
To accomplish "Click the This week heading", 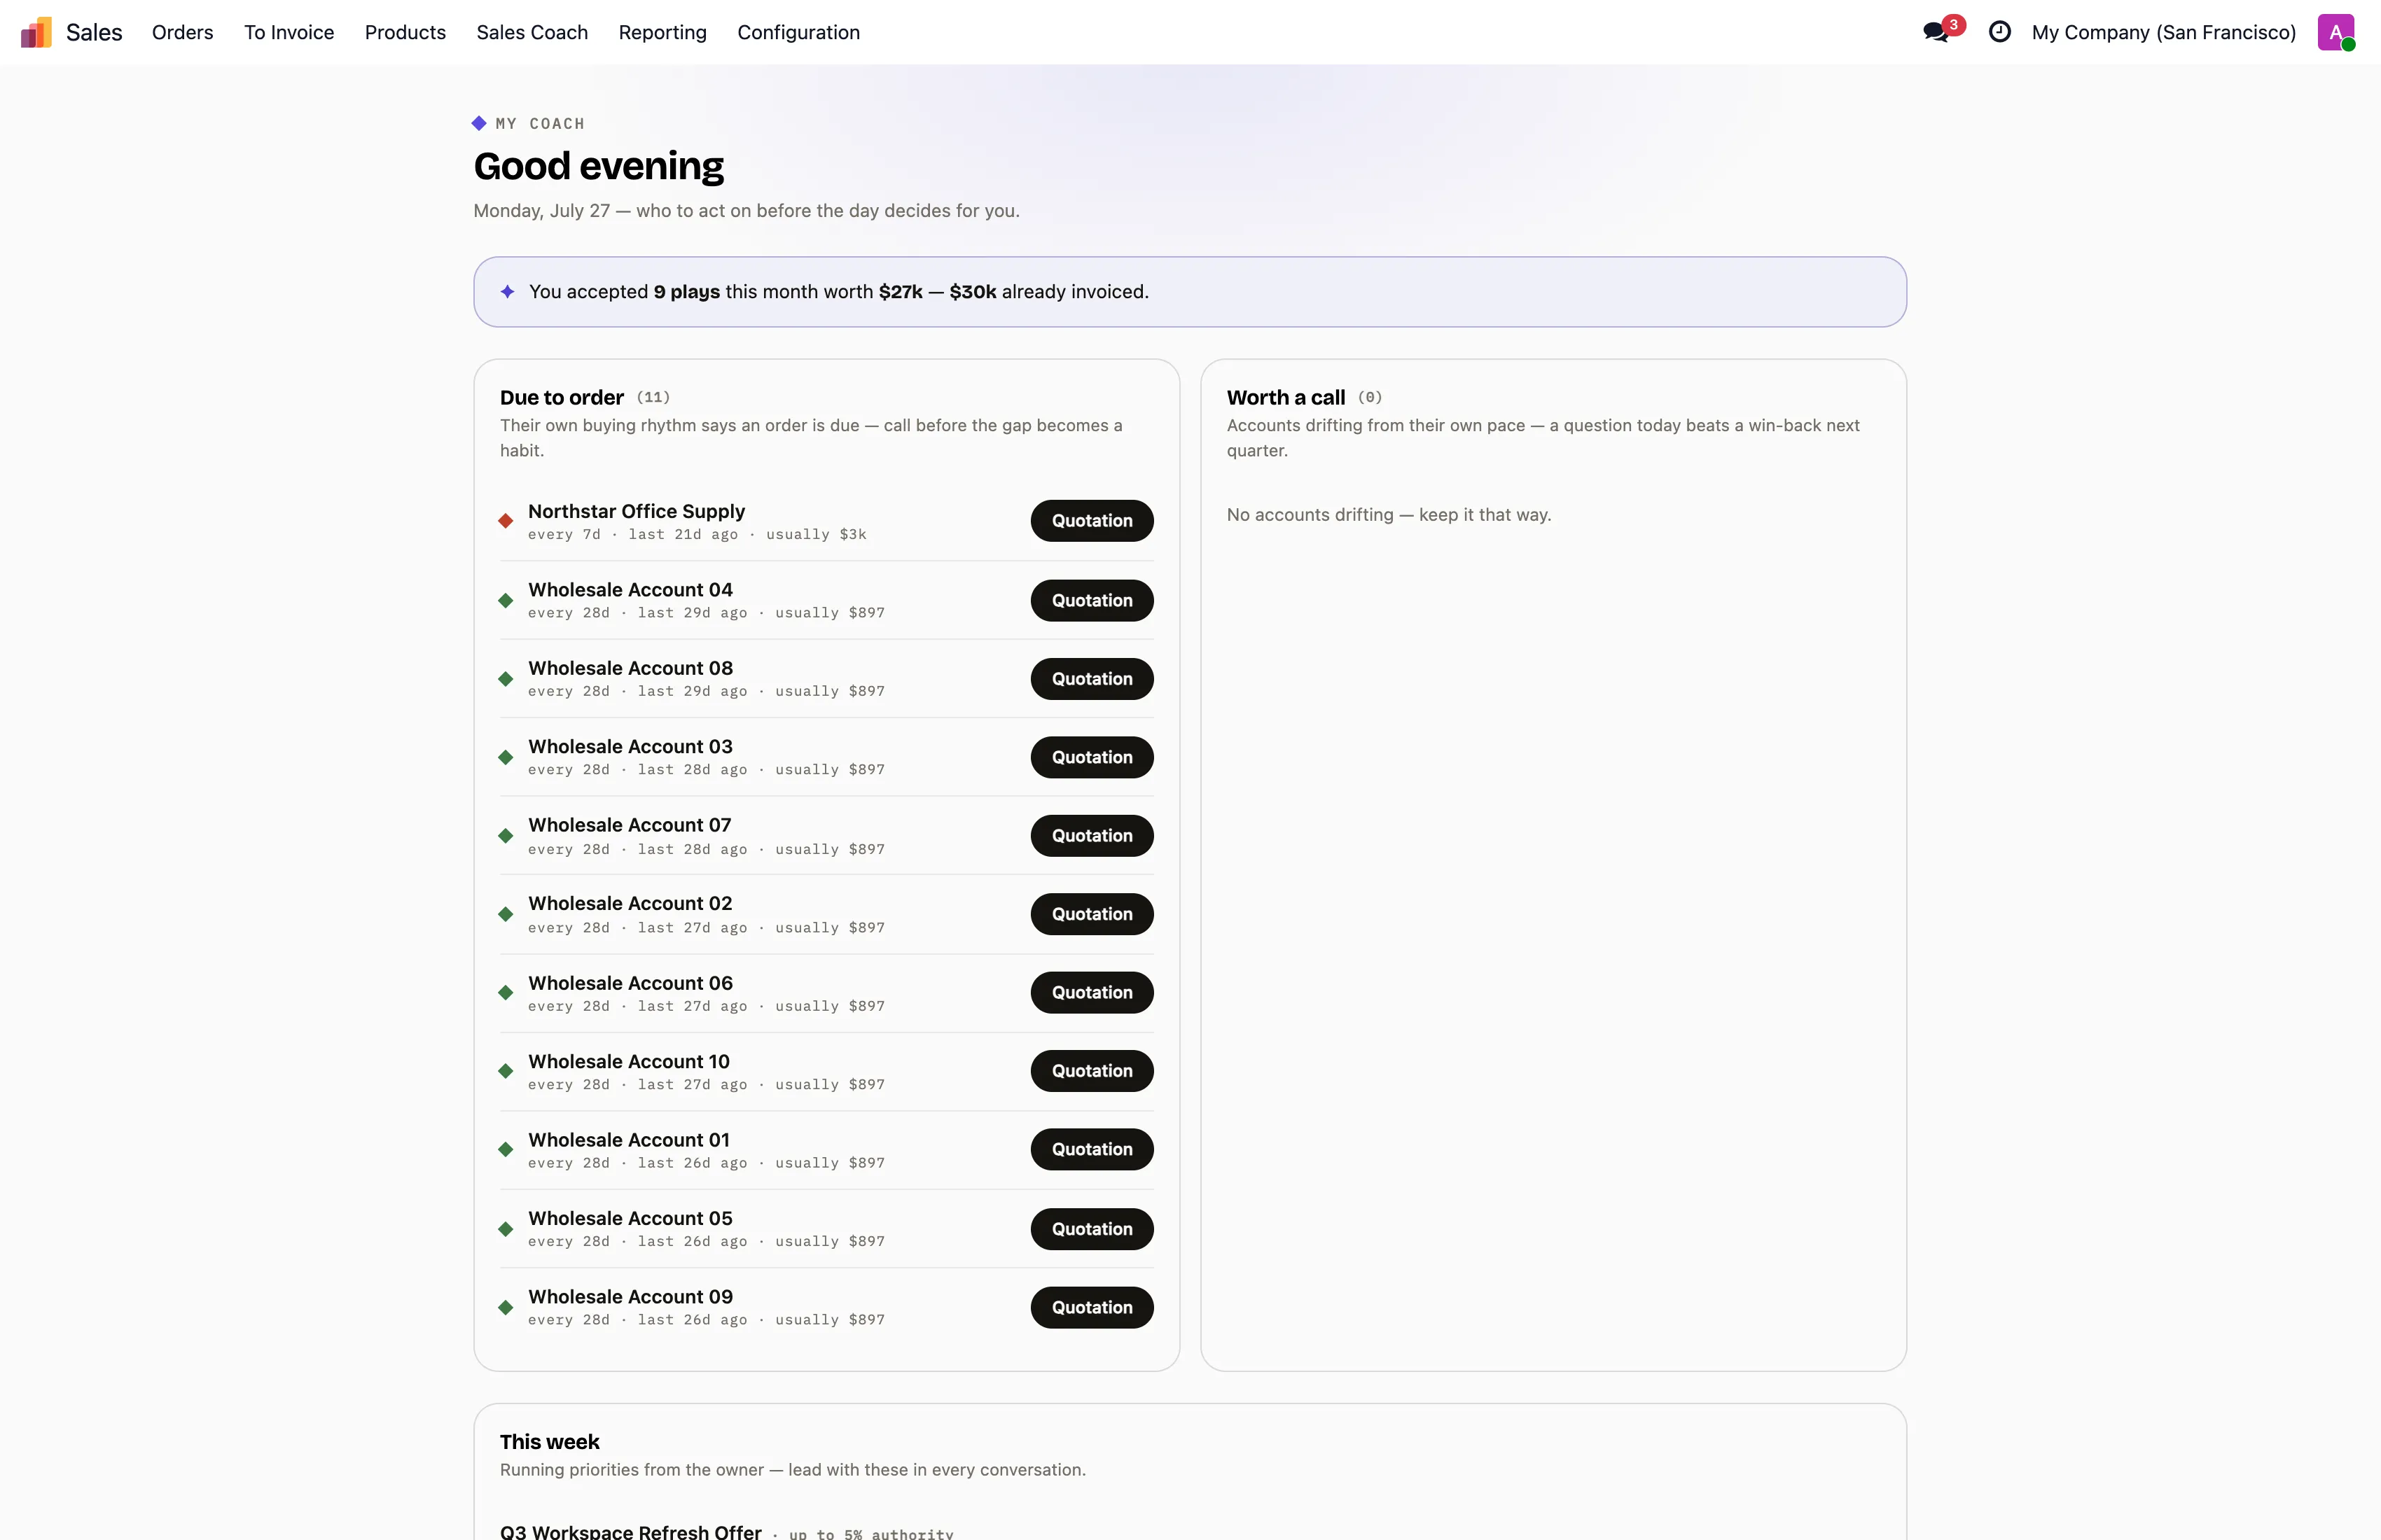I will 549,1442.
